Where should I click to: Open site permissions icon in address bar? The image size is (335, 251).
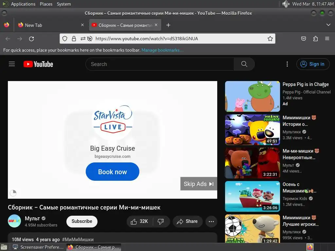tap(83, 39)
